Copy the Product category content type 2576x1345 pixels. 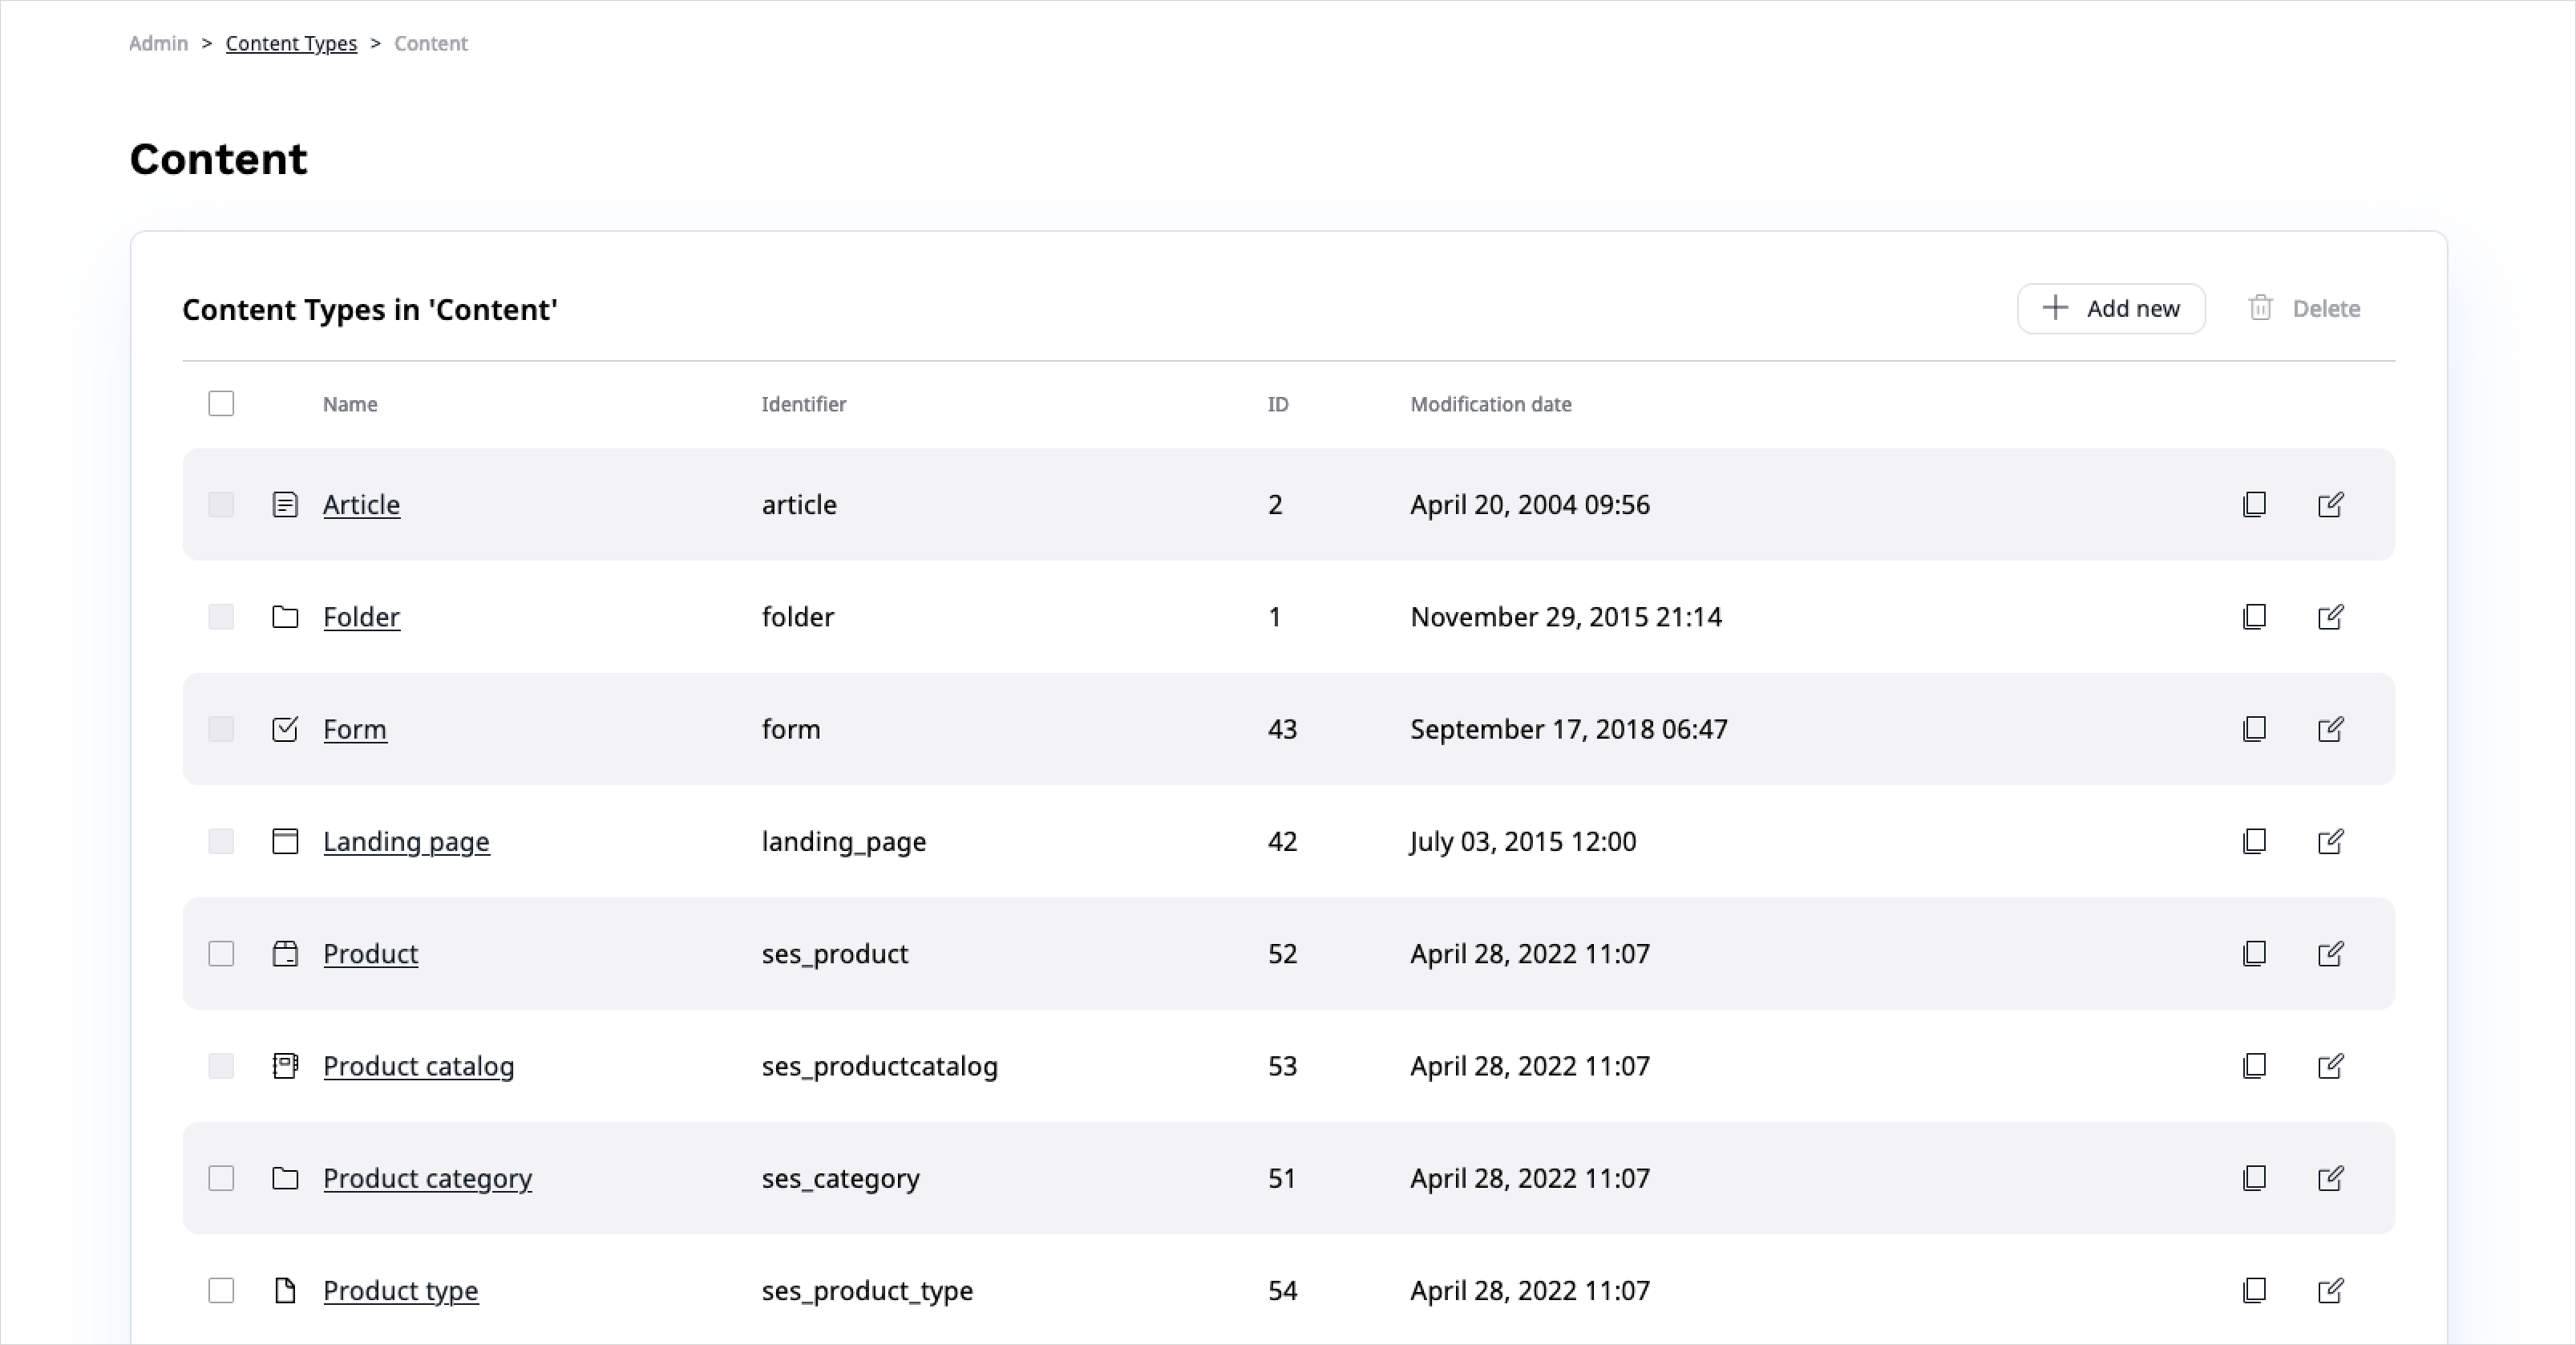(2254, 1178)
